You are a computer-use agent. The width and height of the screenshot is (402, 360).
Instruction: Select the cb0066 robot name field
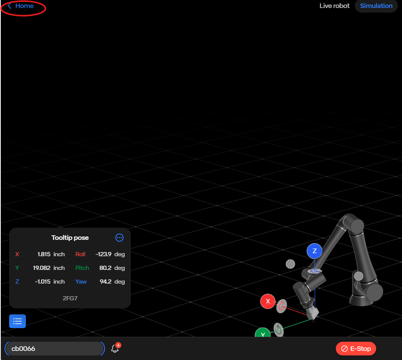pos(55,349)
